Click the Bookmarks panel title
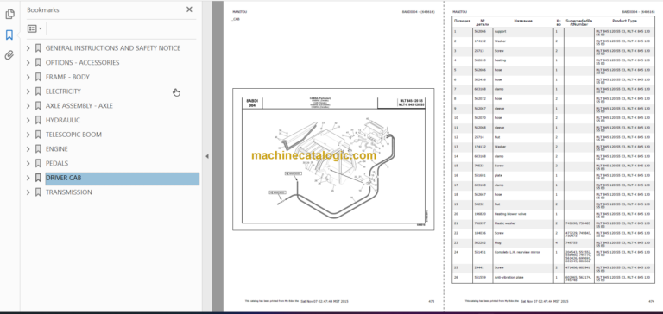This screenshot has height=314, width=663. click(x=43, y=9)
